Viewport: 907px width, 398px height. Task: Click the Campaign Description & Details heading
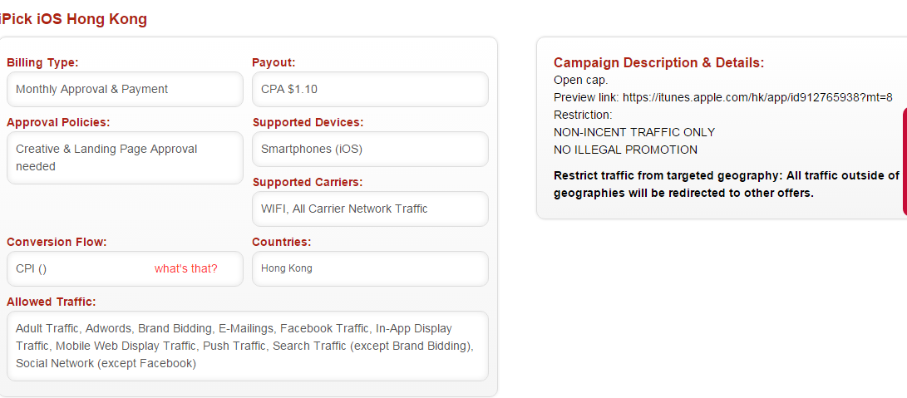[x=658, y=62]
